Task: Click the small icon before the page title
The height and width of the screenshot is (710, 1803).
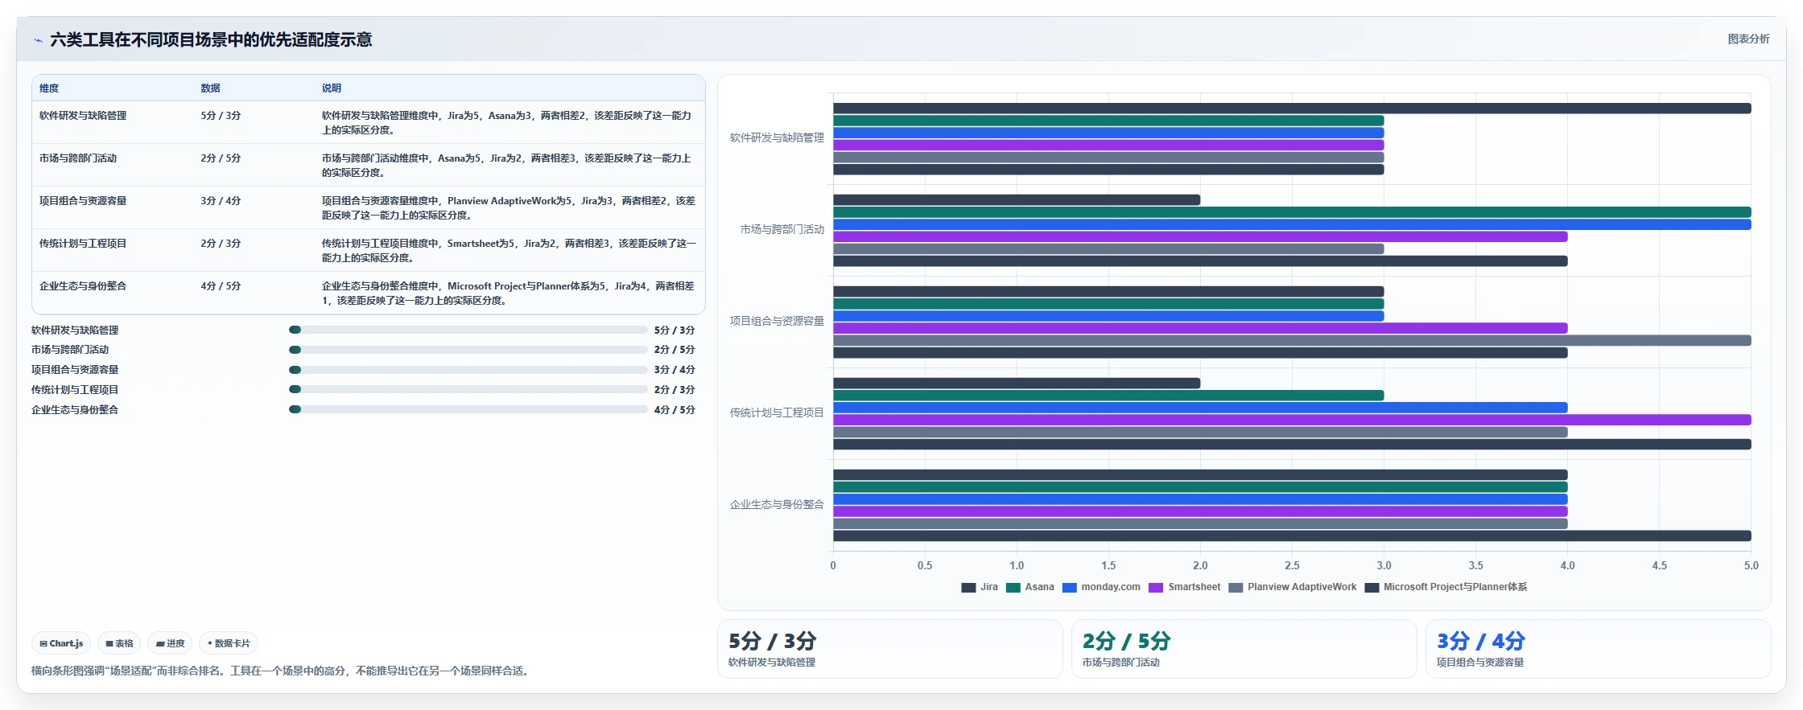Action: point(38,40)
